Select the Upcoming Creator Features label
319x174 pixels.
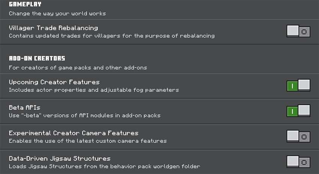coord(54,82)
